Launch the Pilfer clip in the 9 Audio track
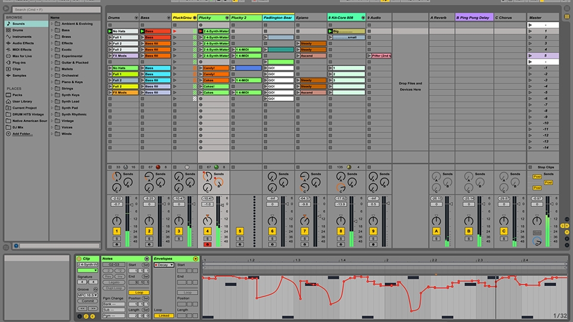573x322 pixels. click(369, 56)
